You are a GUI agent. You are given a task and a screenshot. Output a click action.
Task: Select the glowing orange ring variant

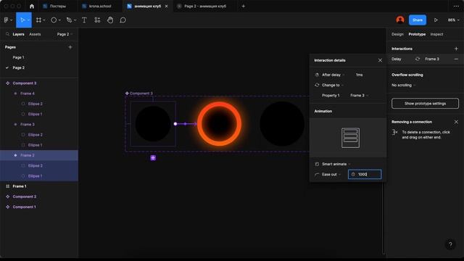tap(219, 124)
